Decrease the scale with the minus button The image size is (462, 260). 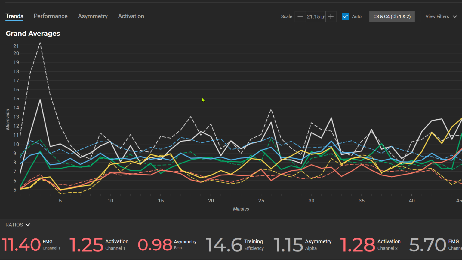pos(300,17)
